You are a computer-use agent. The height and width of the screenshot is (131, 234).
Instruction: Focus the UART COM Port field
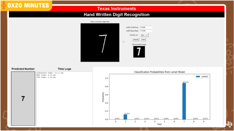(146, 27)
